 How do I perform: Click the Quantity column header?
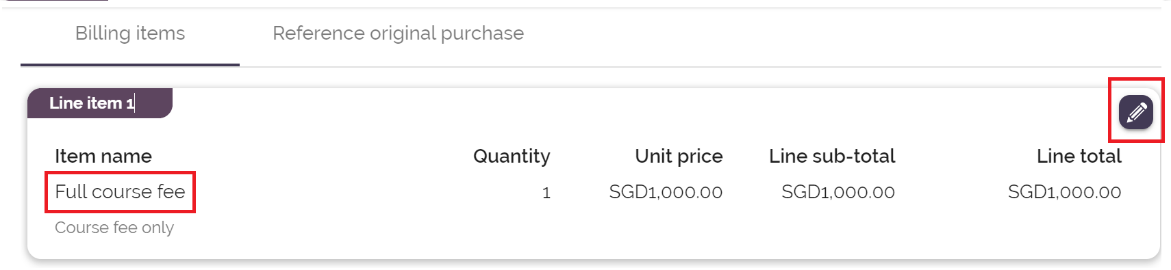point(512,157)
